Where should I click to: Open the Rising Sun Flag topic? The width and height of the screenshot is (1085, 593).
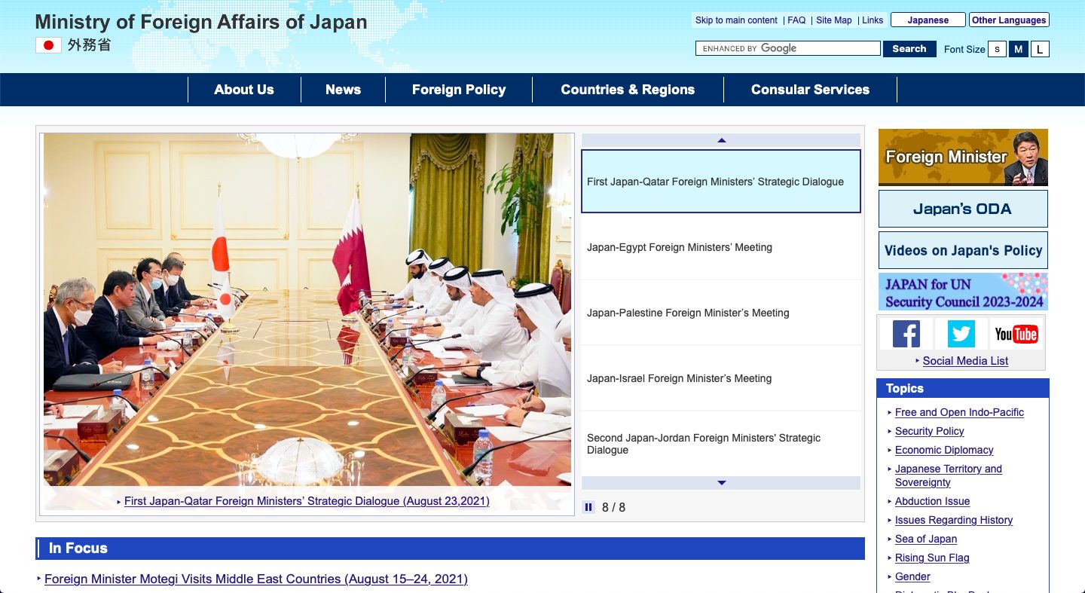[x=932, y=558]
